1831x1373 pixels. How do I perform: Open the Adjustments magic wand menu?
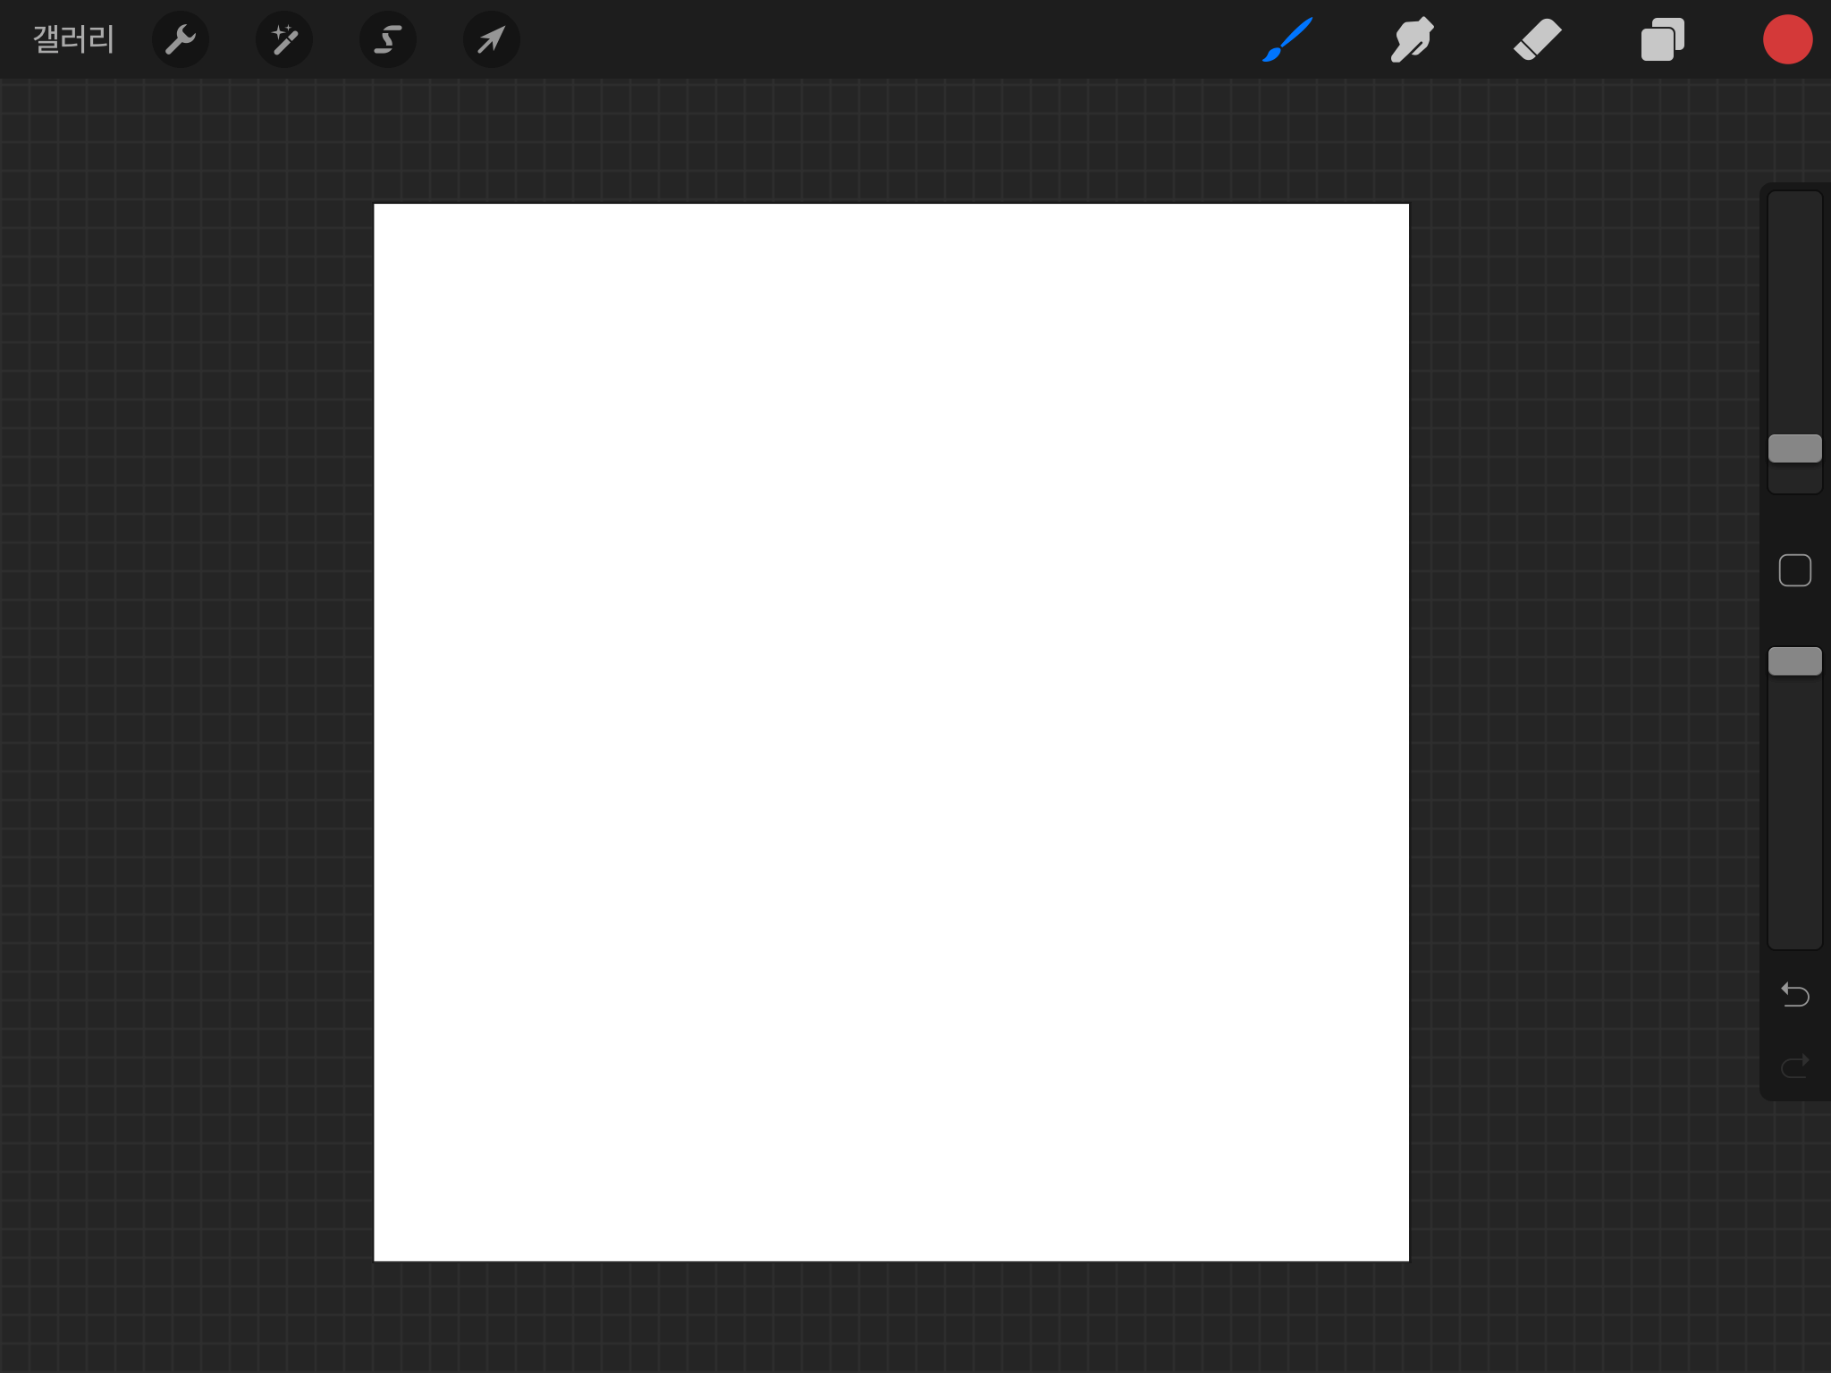[284, 39]
